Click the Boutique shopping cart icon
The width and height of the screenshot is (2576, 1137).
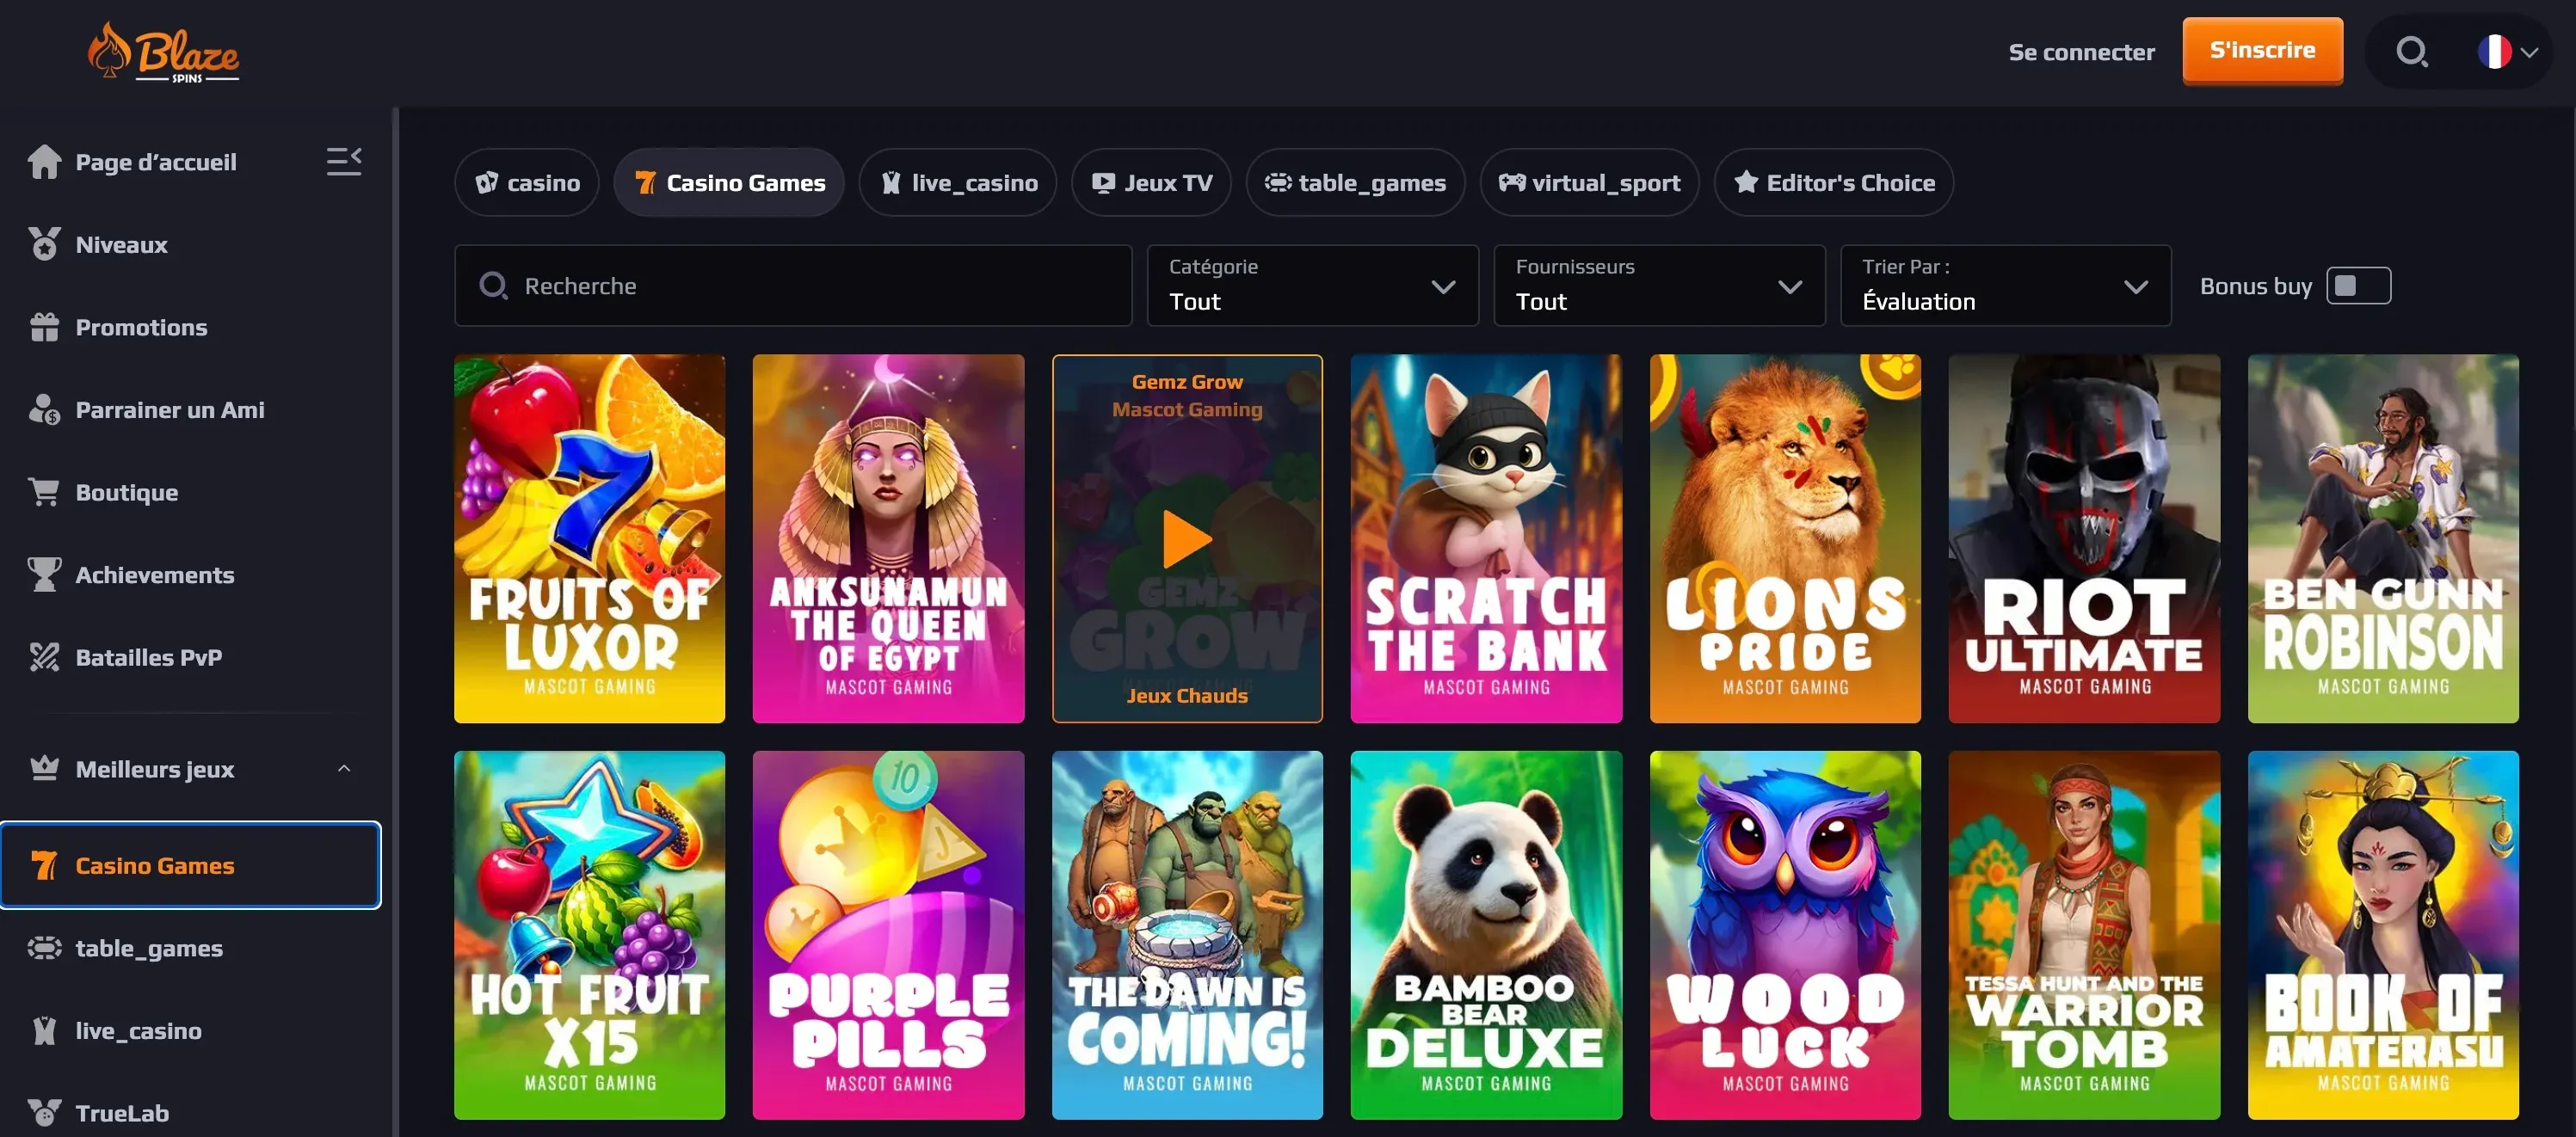tap(44, 491)
